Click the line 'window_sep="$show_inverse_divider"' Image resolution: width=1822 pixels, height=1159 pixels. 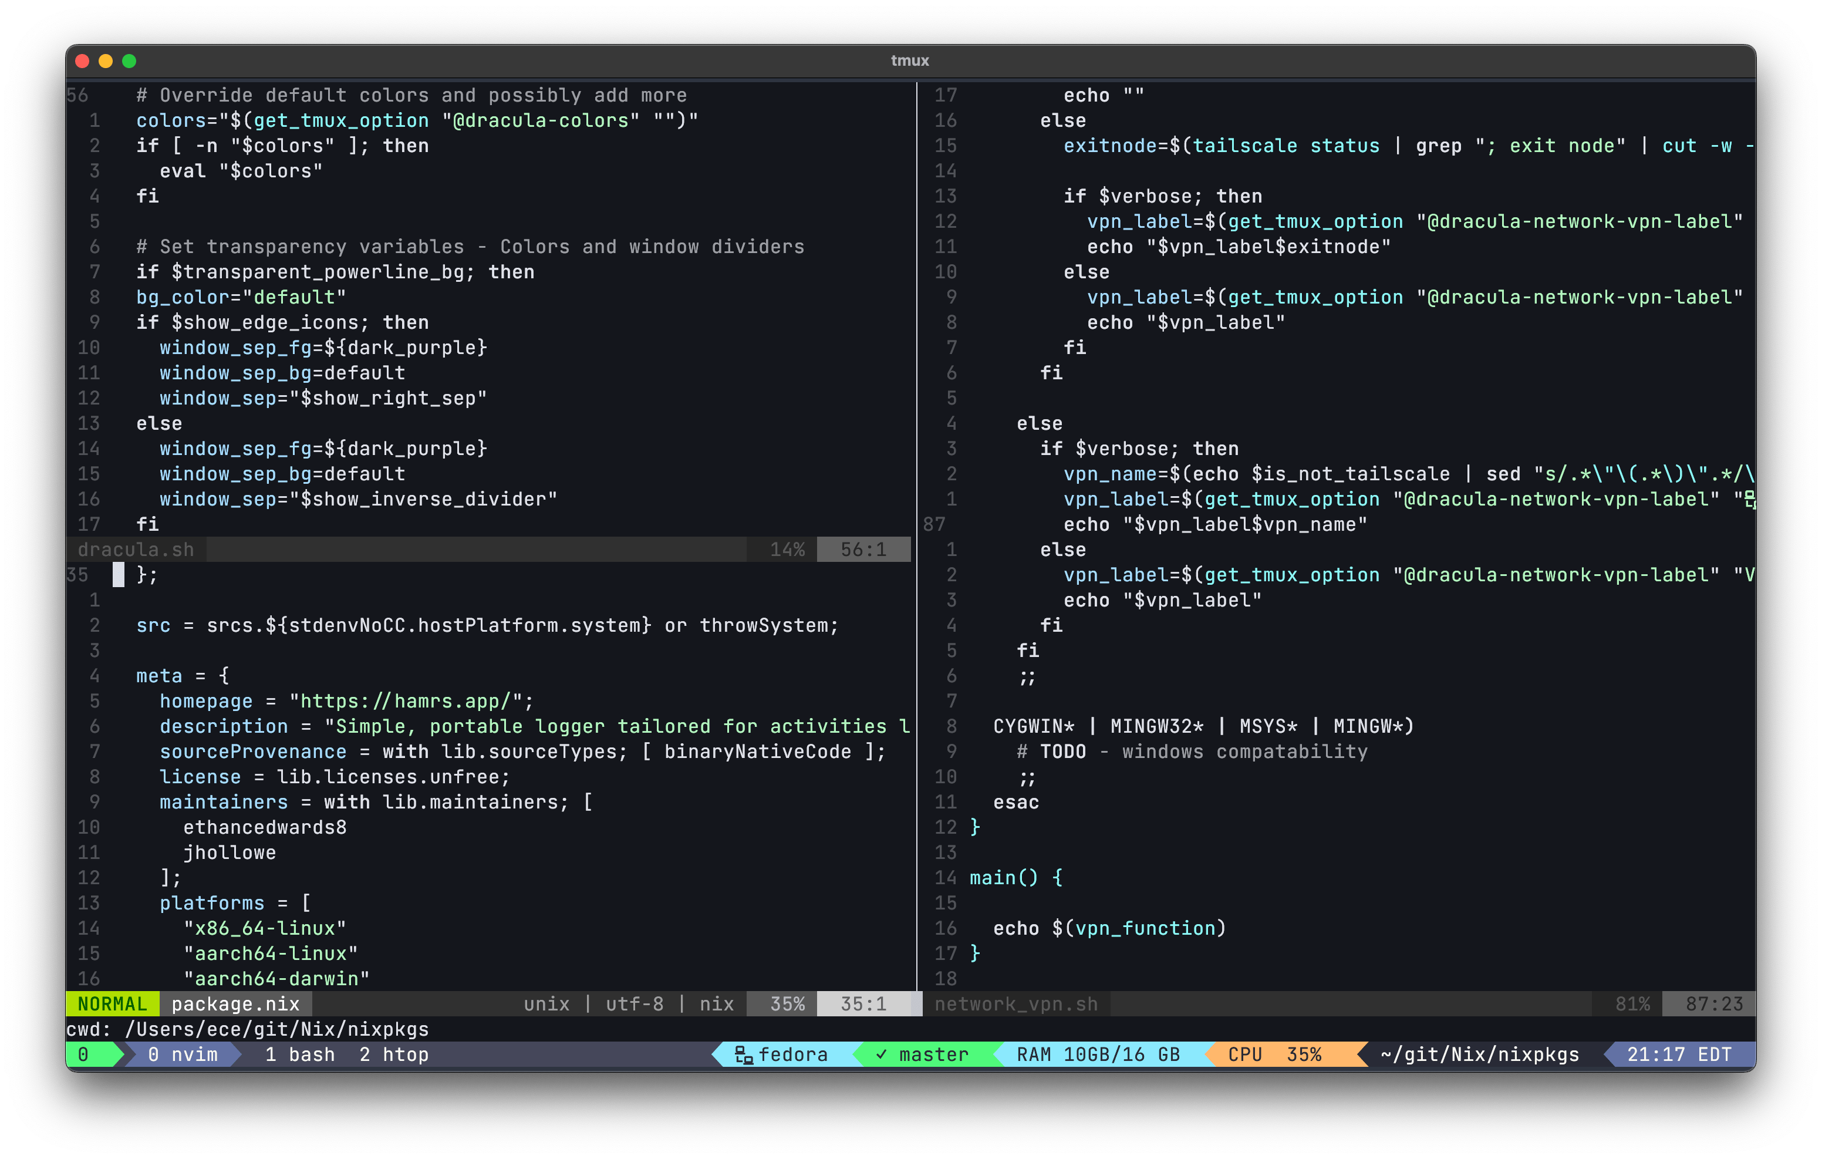pos(358,499)
